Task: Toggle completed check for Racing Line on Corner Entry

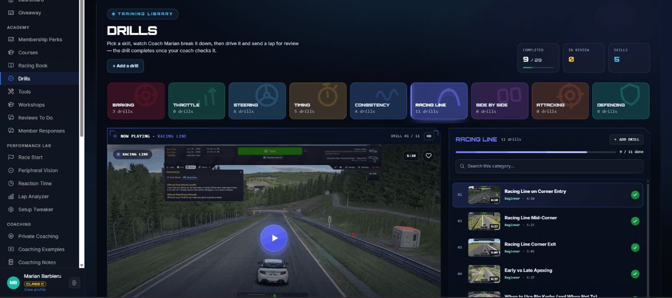Action: 635,195
